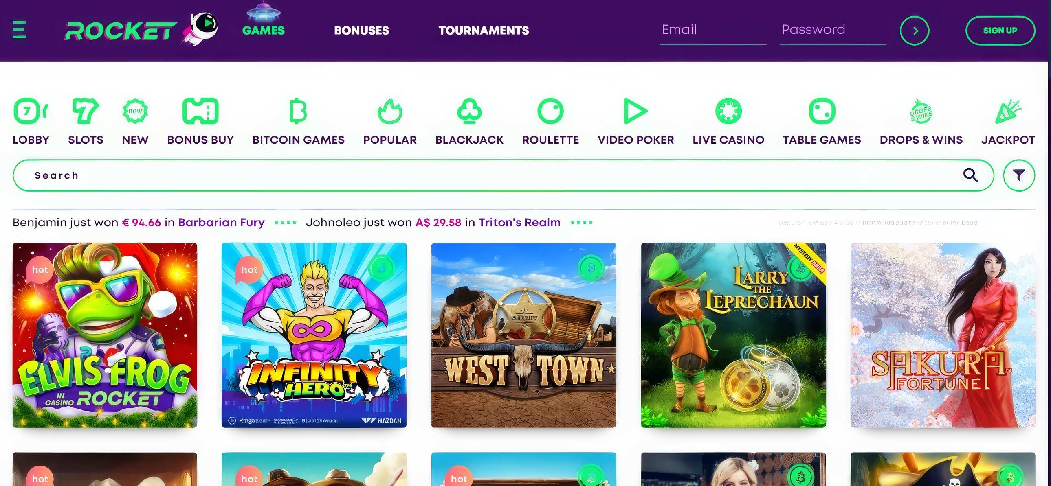Open Bitcoin Games category

(x=298, y=121)
